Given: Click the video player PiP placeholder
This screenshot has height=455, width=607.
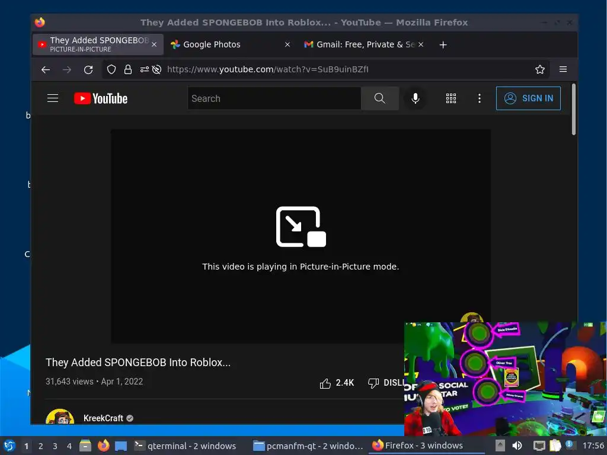Looking at the screenshot, I should pos(301,236).
